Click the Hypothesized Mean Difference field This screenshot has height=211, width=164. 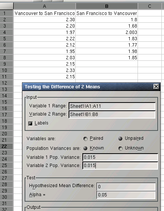click(x=126, y=187)
